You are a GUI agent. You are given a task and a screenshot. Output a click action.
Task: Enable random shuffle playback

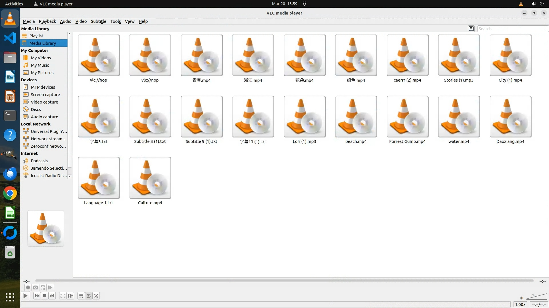96,296
